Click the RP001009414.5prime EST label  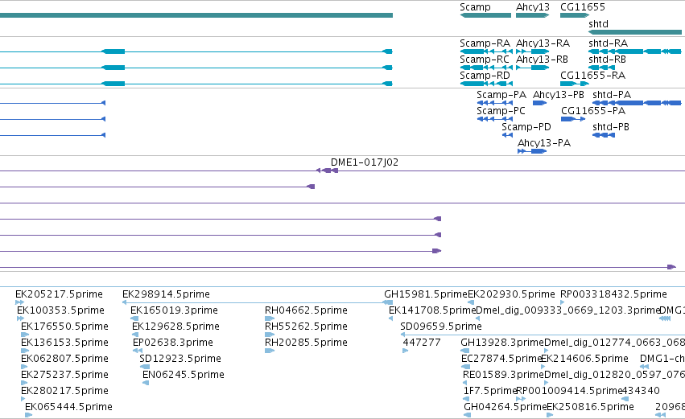[569, 391]
